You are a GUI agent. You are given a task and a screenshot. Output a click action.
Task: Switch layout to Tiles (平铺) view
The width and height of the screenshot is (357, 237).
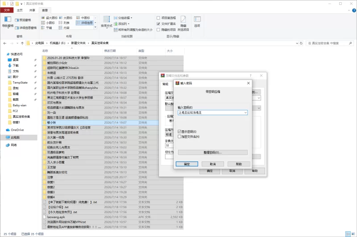(x=47, y=28)
